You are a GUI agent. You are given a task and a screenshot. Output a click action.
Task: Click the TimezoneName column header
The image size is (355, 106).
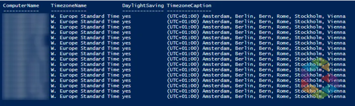[x=69, y=6]
